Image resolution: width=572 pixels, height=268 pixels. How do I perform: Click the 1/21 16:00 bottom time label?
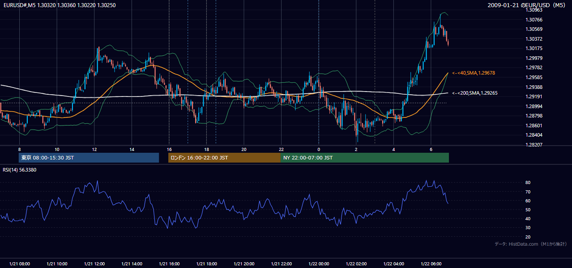tap(169, 264)
